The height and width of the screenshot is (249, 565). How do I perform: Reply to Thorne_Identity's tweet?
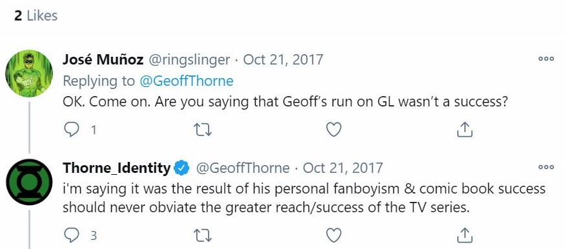pyautogui.click(x=71, y=235)
